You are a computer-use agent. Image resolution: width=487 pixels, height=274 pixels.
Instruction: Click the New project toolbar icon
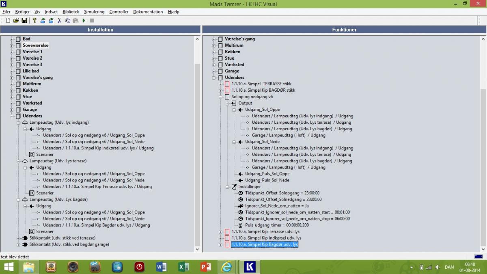pyautogui.click(x=8, y=20)
